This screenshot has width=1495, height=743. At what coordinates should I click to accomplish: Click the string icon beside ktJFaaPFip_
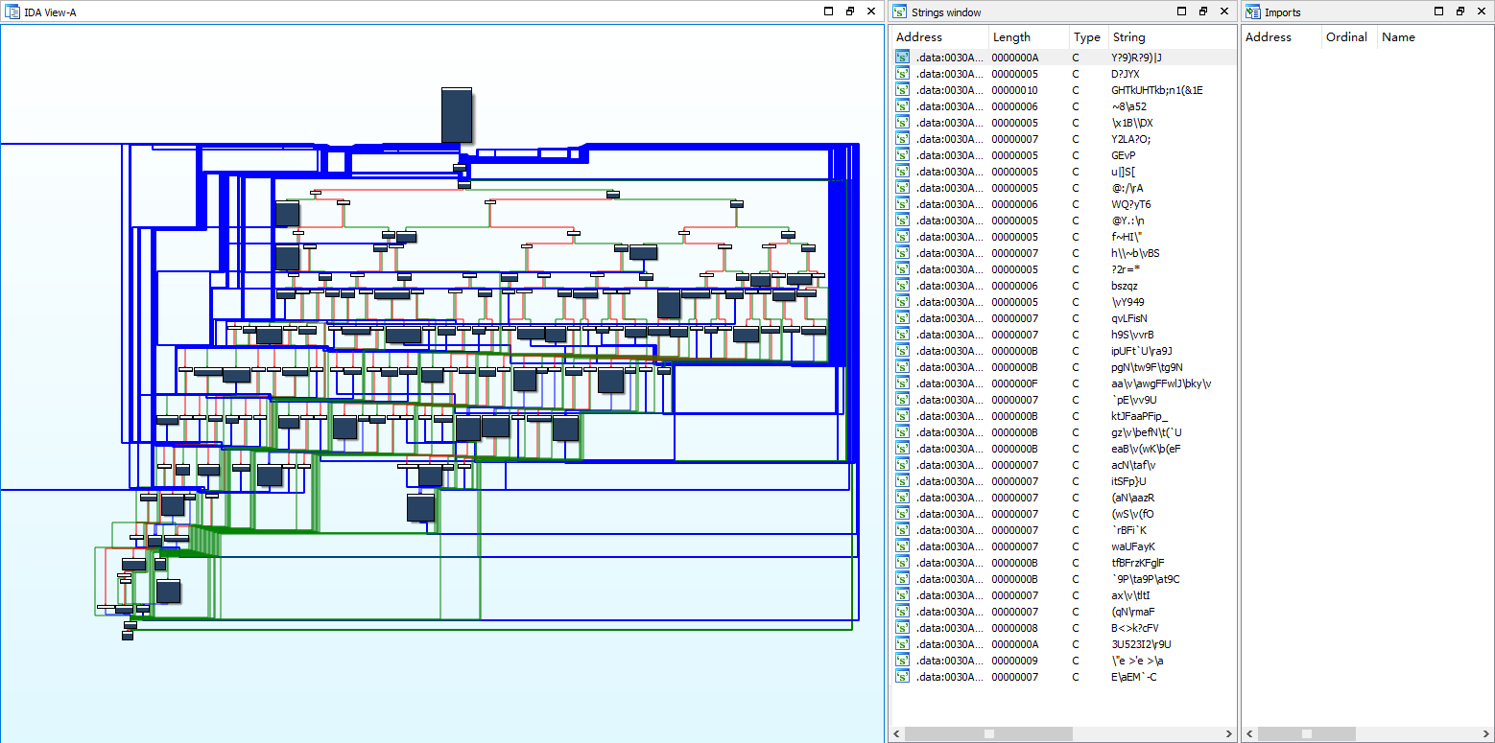coord(902,416)
